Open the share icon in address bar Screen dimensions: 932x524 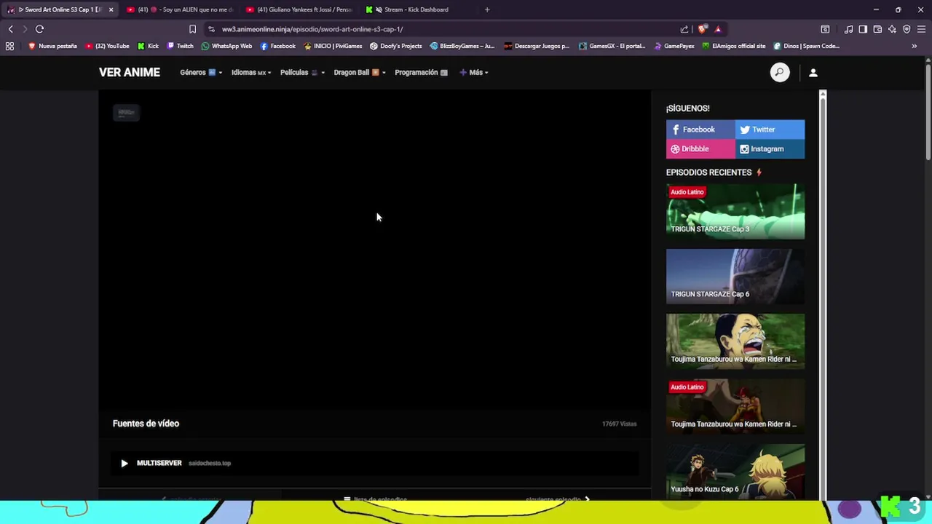click(684, 29)
